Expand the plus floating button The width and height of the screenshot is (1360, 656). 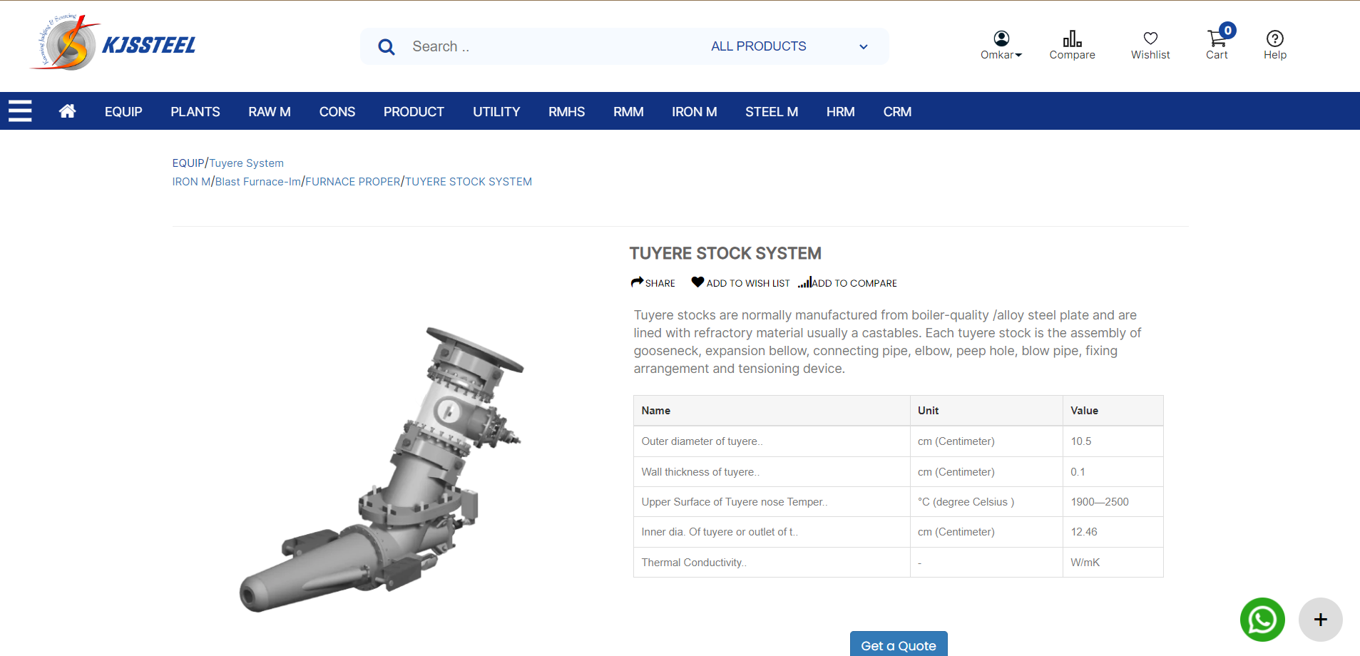(x=1320, y=620)
